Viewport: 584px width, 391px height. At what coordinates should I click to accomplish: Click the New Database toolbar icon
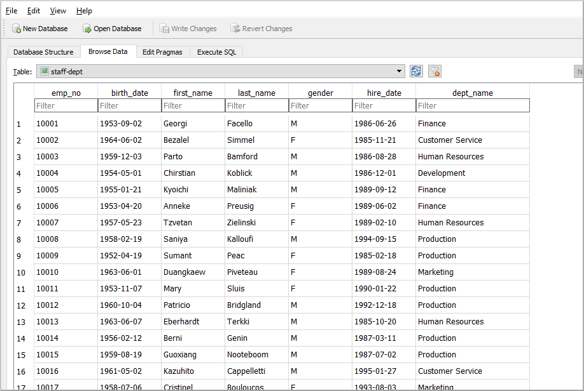click(17, 29)
